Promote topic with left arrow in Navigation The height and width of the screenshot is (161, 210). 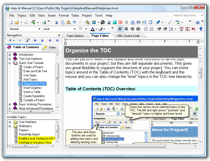(35, 40)
